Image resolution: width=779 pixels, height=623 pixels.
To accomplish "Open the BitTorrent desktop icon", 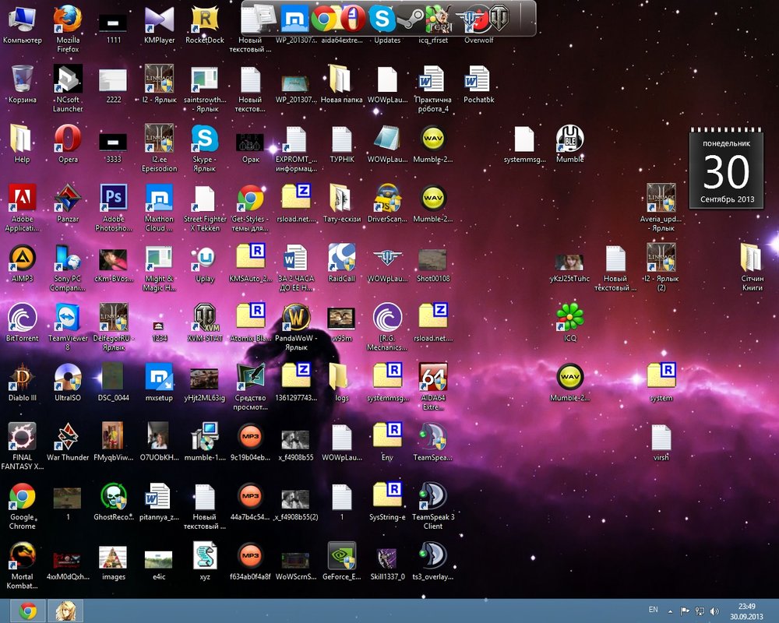I will (22, 318).
